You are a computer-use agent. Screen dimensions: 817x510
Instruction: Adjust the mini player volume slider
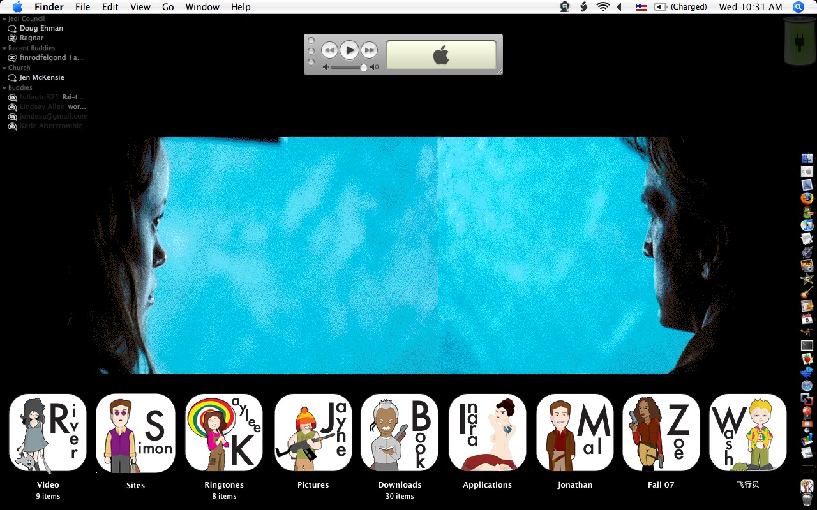(x=350, y=67)
